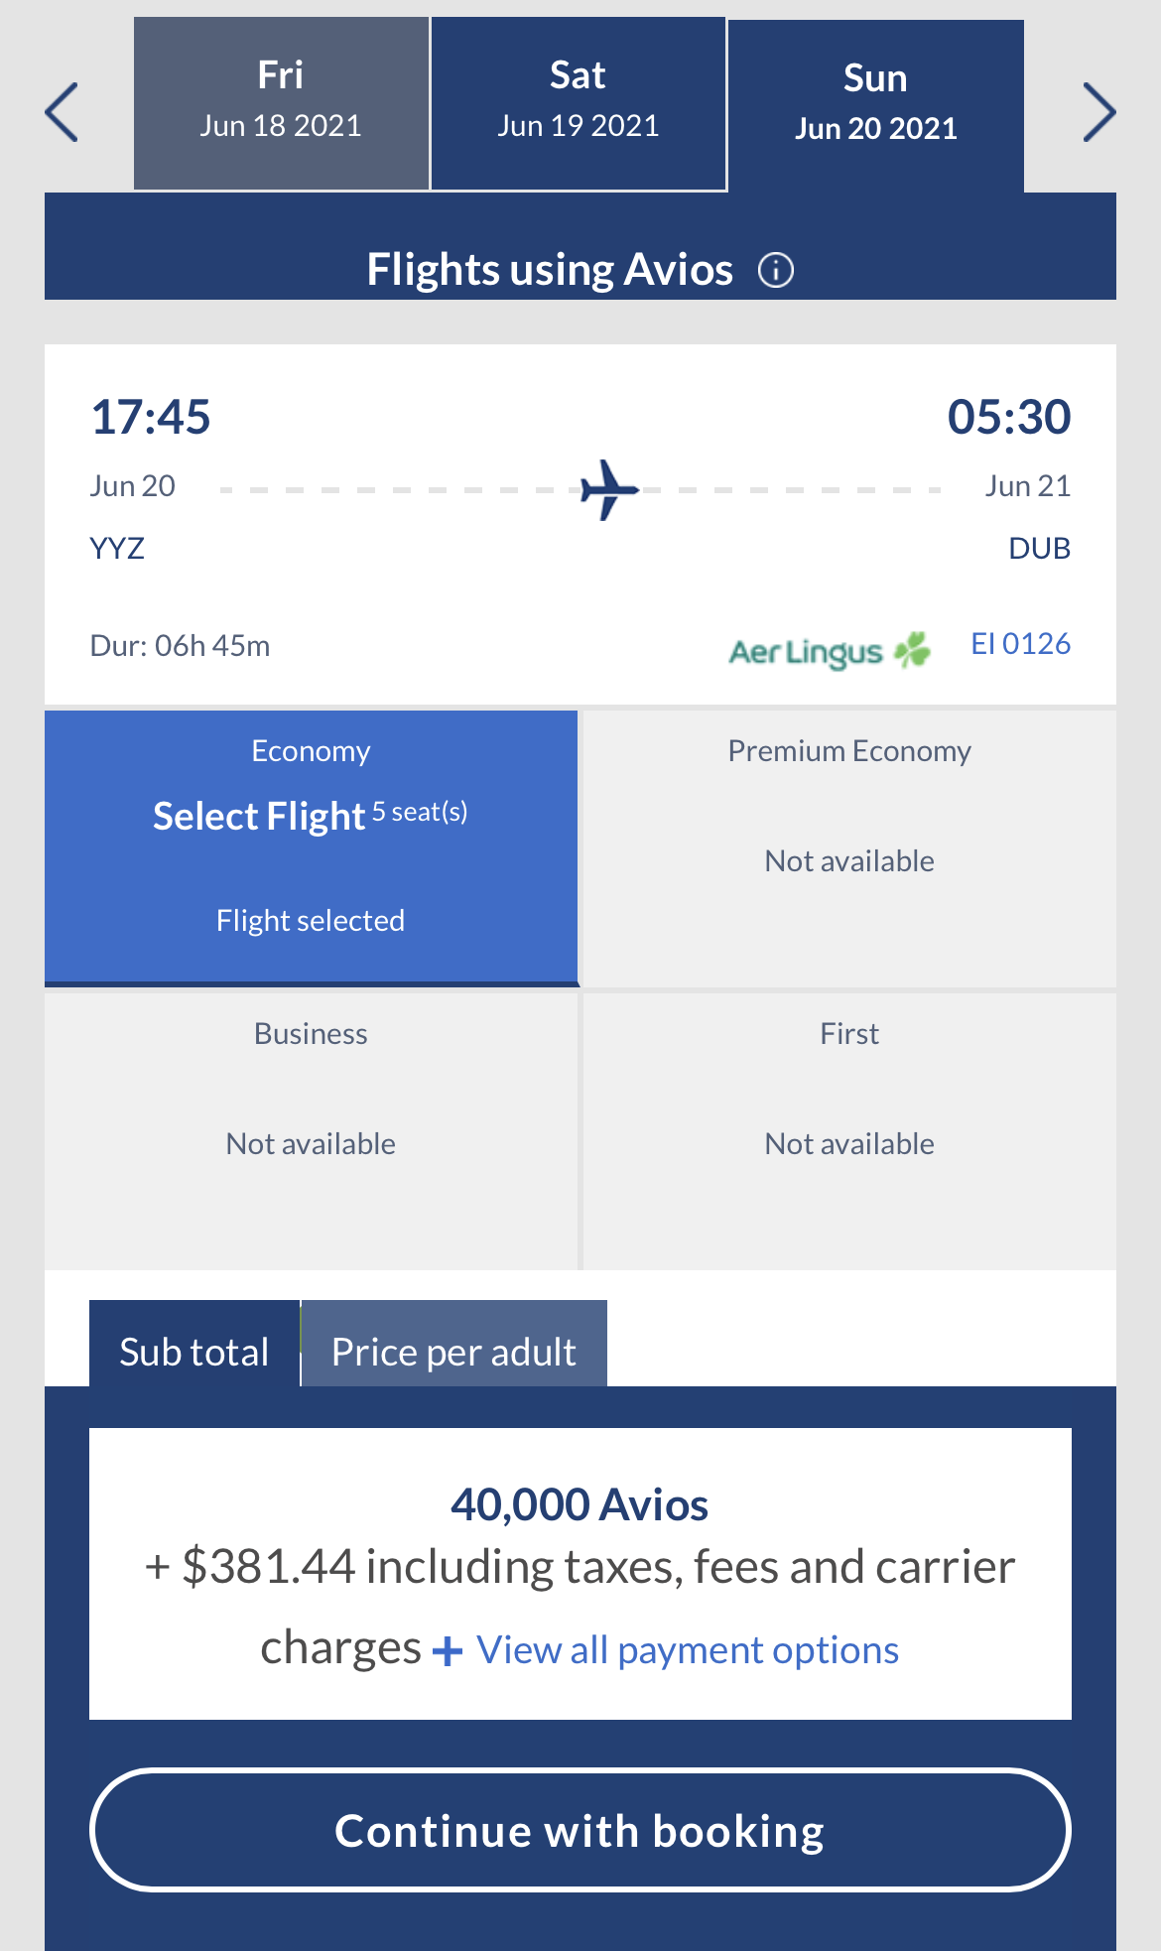Open flight number EI 0126 link
This screenshot has width=1161, height=1951.
click(x=1020, y=644)
